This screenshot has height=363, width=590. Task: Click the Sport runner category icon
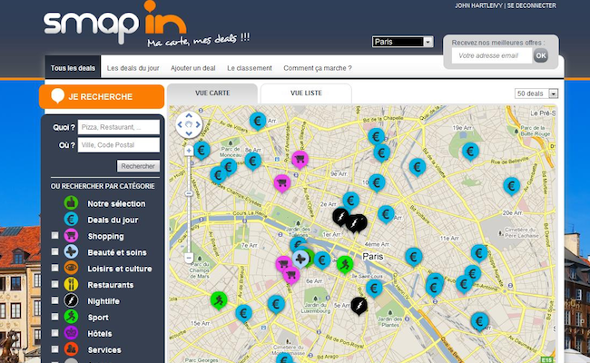click(71, 317)
